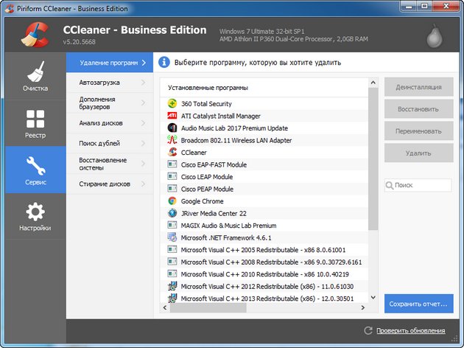Click Сохранить отчет button

418,304
